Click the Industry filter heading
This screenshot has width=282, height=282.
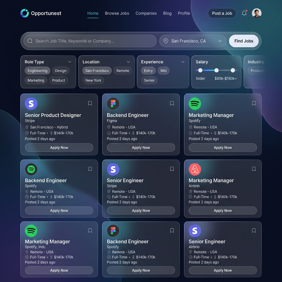[256, 62]
